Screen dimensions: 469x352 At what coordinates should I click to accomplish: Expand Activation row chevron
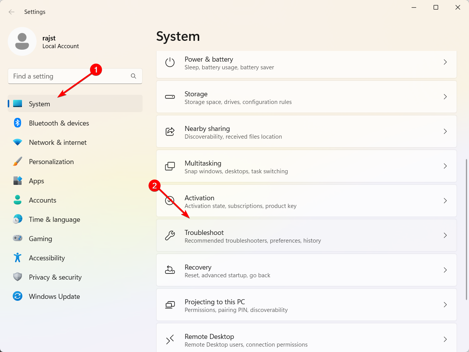(445, 201)
